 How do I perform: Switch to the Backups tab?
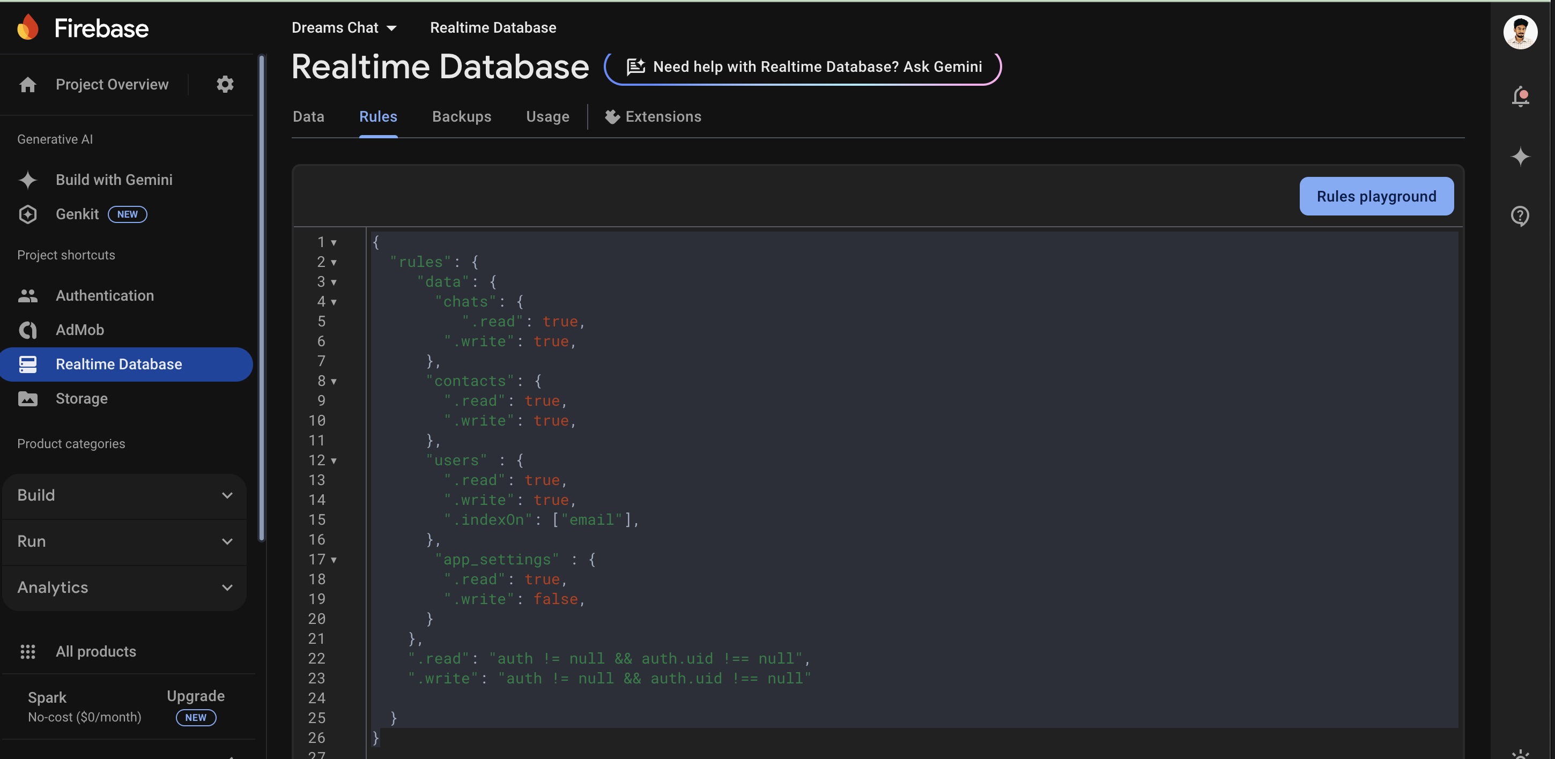tap(461, 117)
